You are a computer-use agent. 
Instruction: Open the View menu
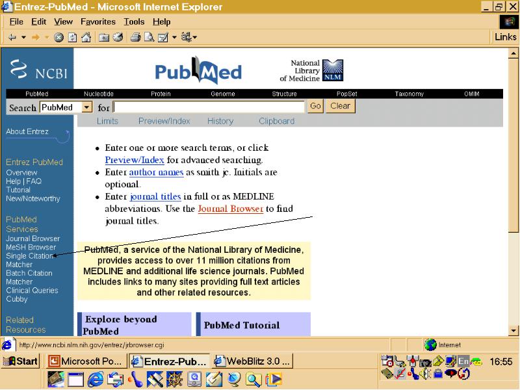pos(63,22)
